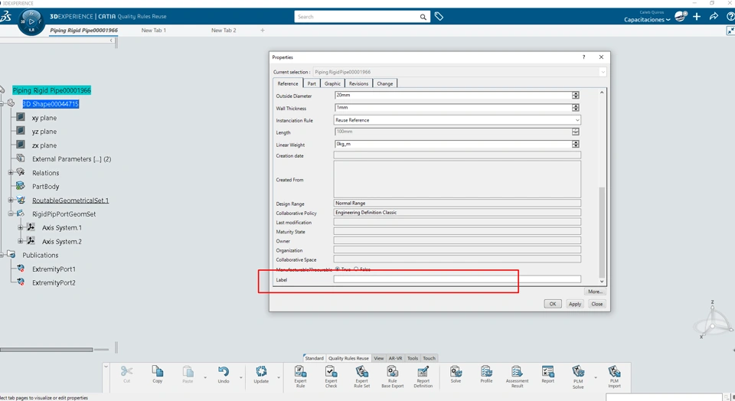
Task: Click the Properties dialog help question mark
Action: [583, 57]
